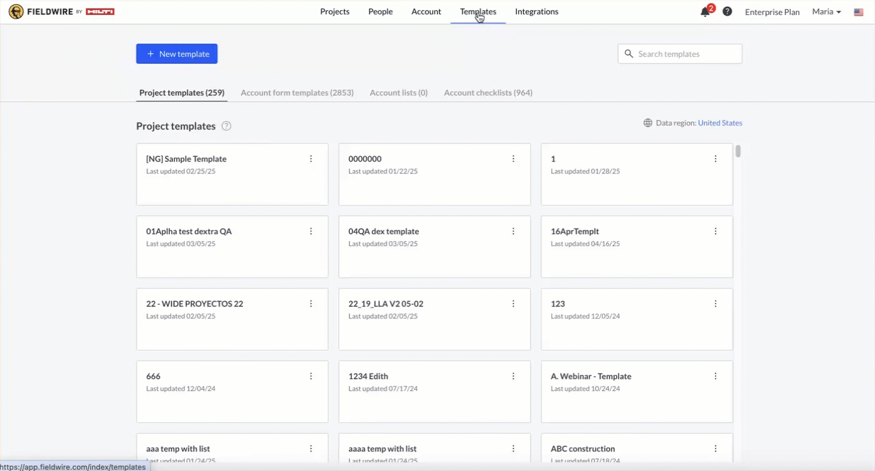
Task: Click the Search templates input field
Action: pos(686,54)
